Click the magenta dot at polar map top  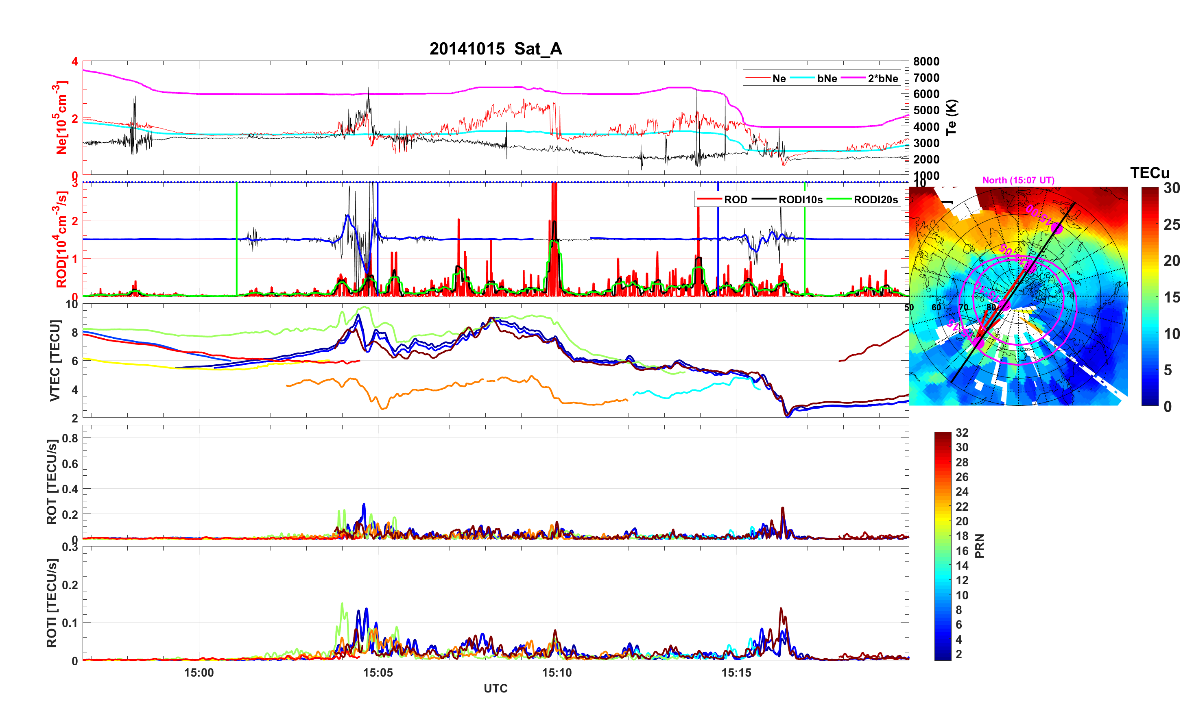tap(1057, 229)
